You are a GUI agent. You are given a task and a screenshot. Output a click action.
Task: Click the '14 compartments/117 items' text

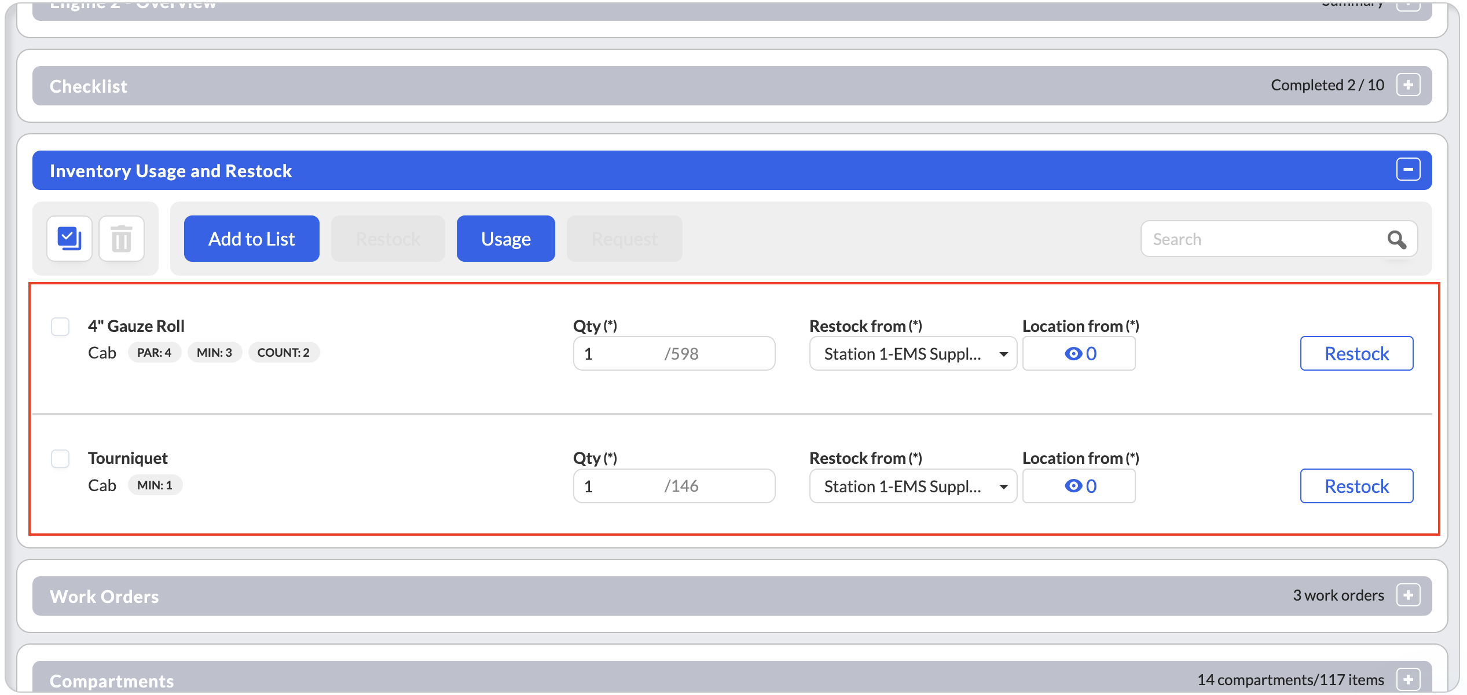tap(1290, 680)
